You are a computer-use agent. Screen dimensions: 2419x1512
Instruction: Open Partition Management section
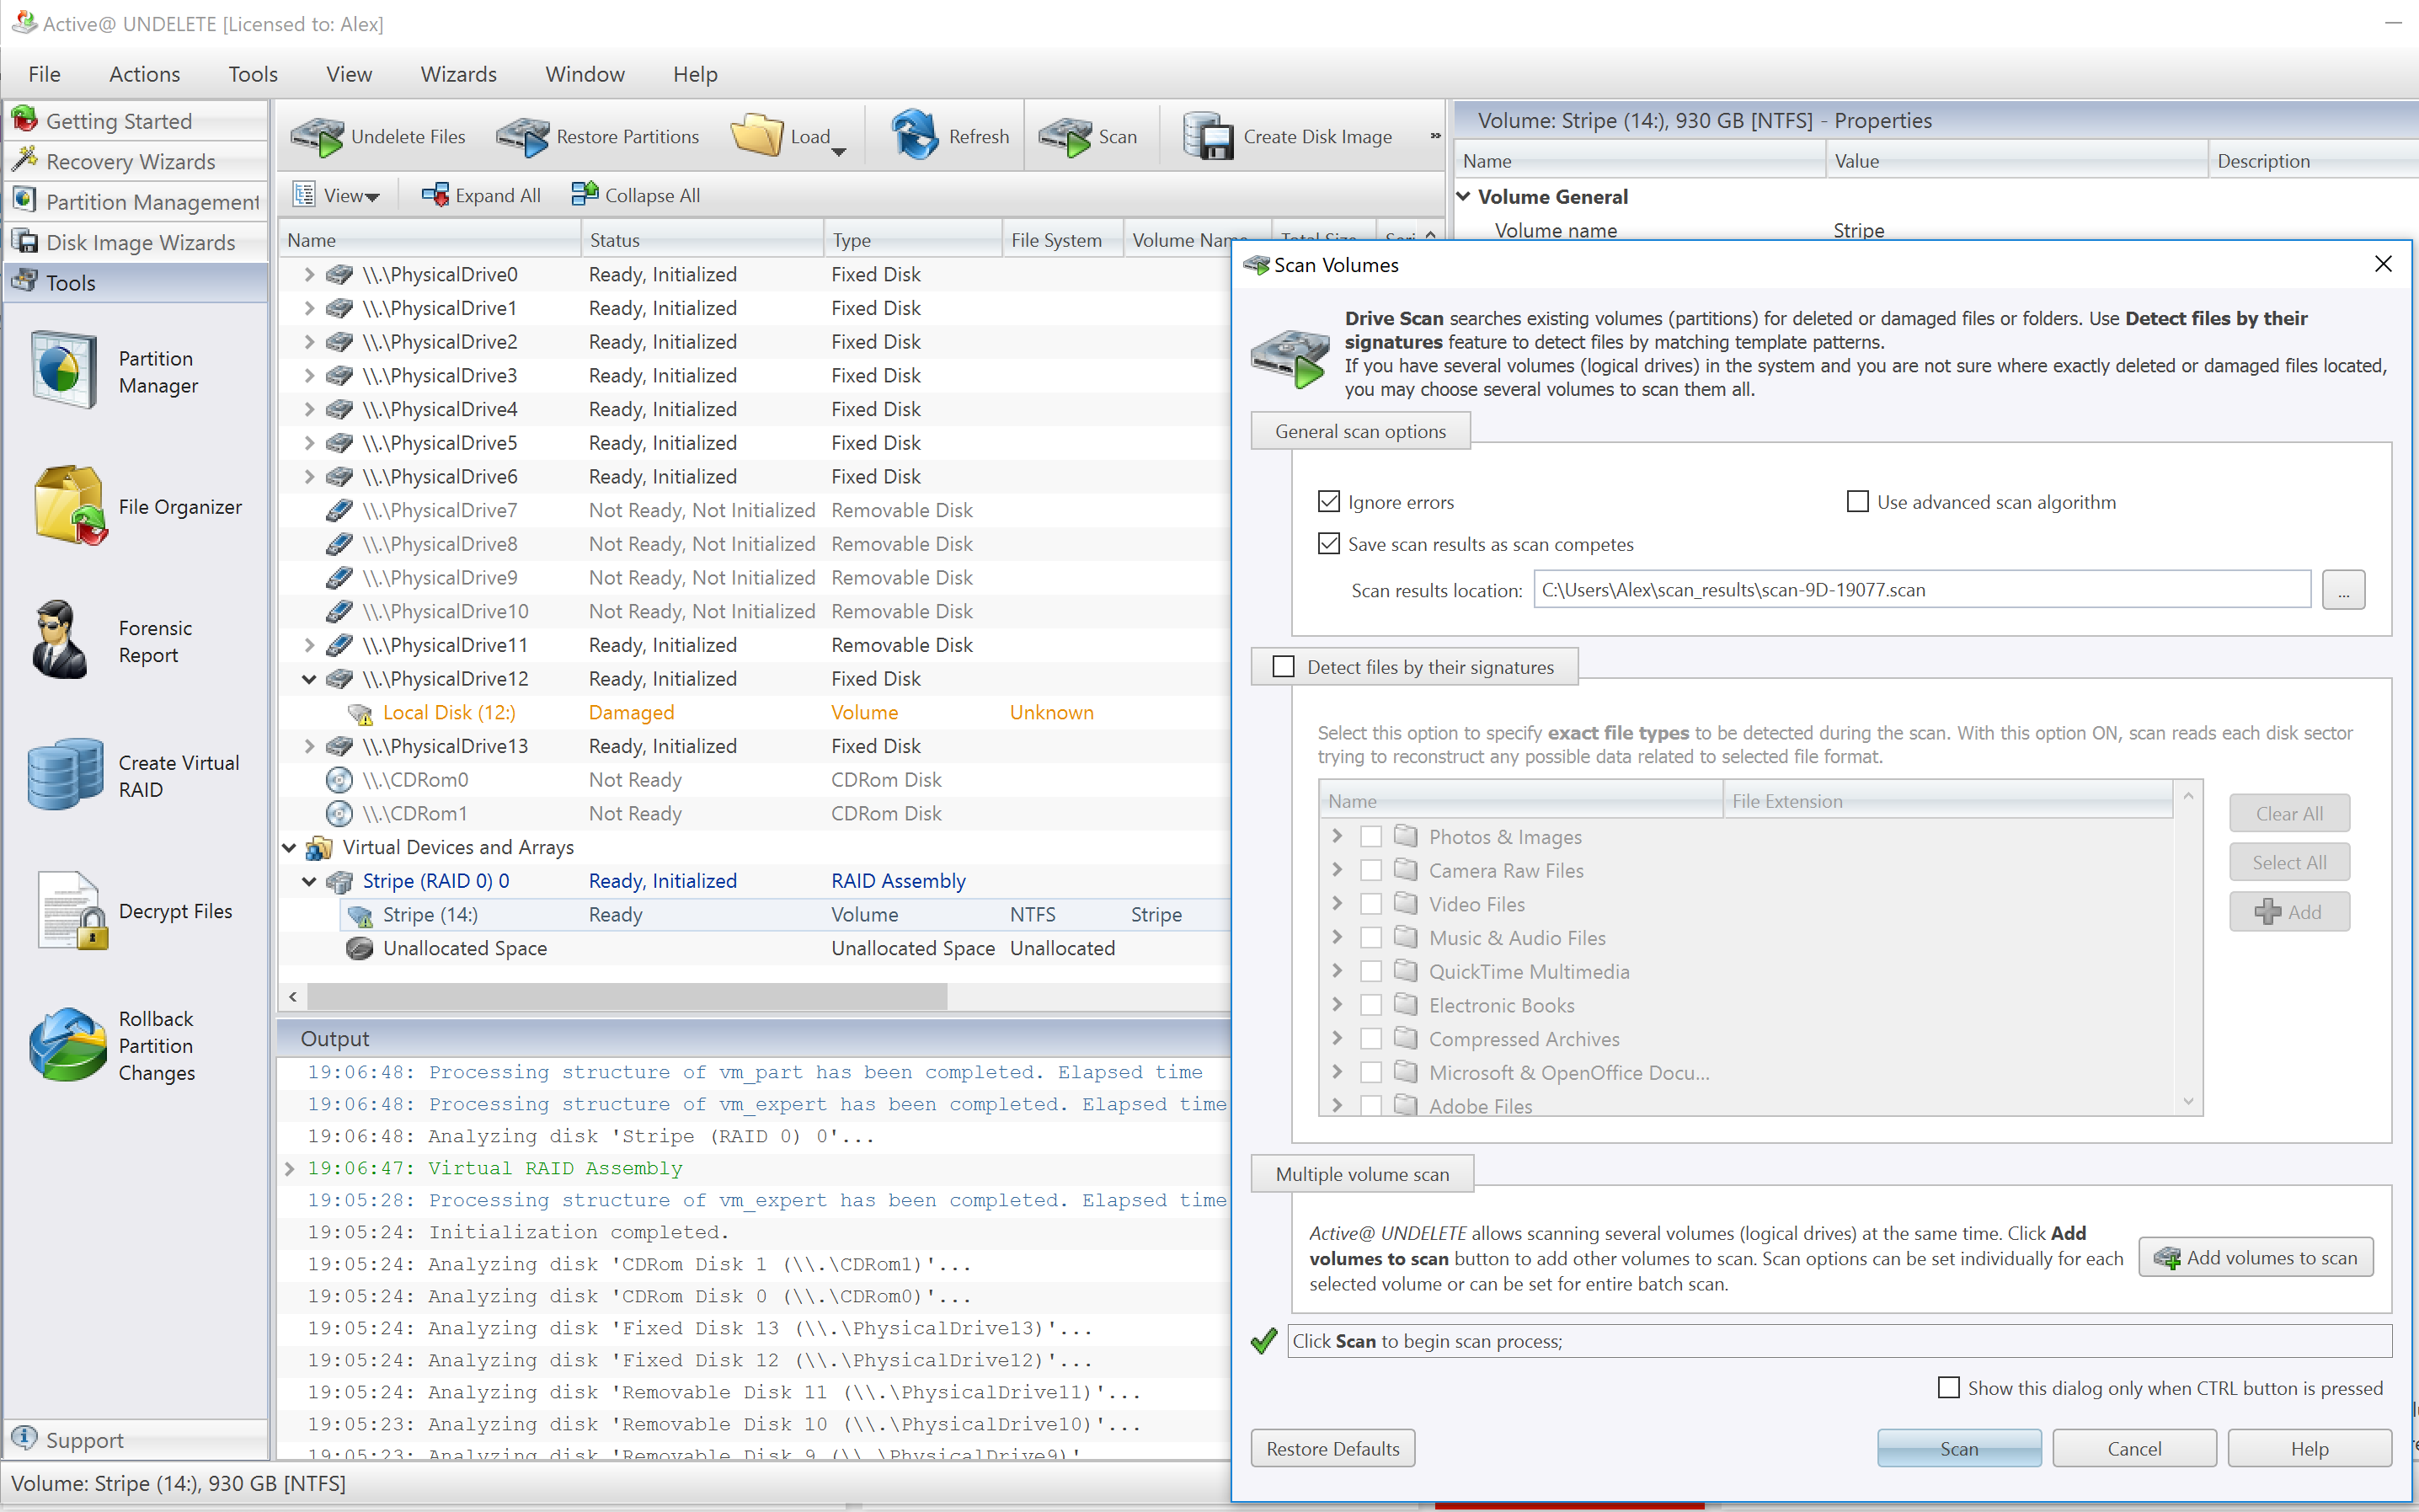tap(135, 202)
